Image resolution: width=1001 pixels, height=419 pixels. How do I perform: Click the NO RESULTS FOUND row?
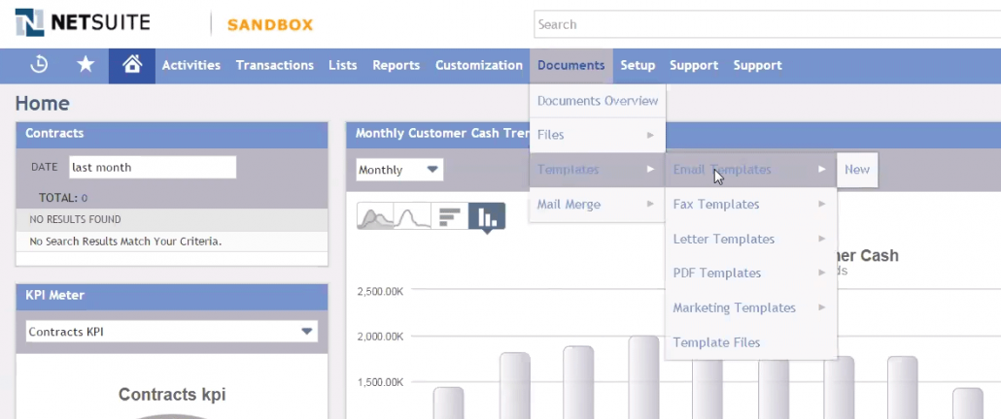point(172,219)
